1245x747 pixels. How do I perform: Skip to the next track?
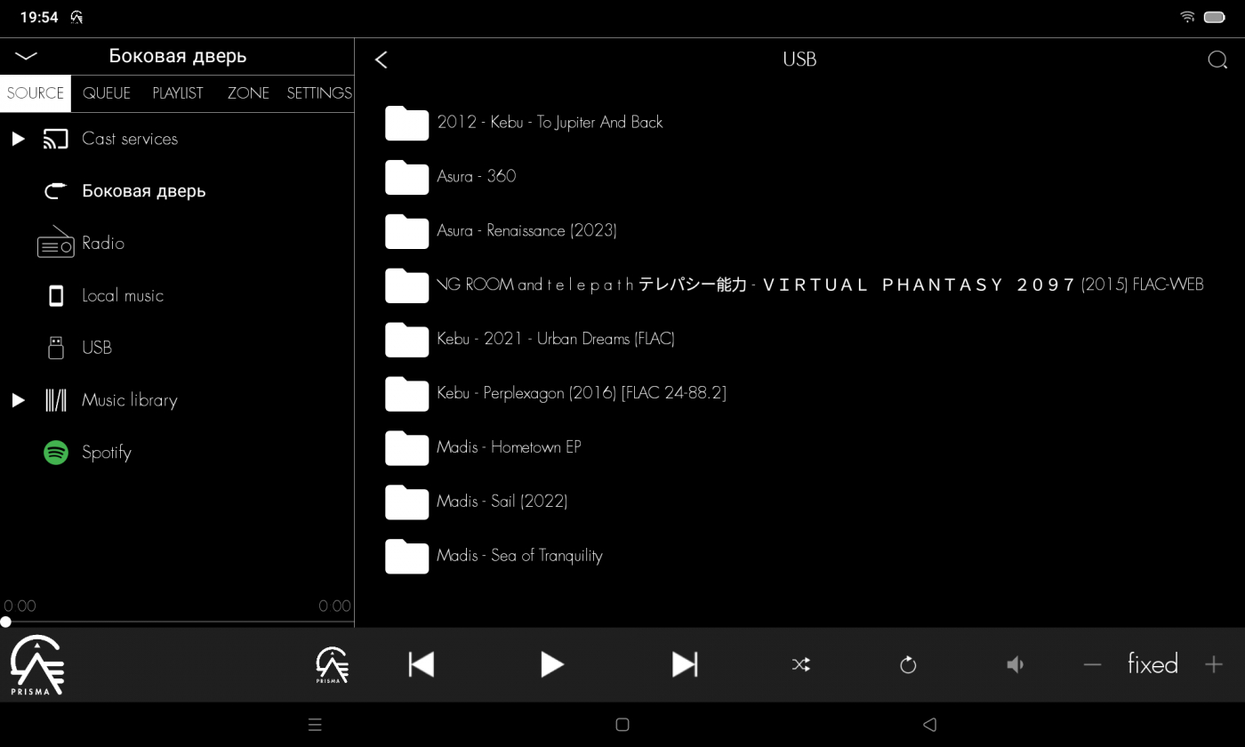(684, 664)
